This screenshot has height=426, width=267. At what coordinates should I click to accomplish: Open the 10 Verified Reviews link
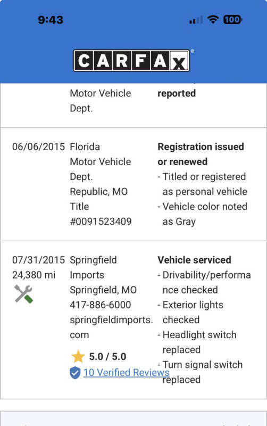(126, 372)
